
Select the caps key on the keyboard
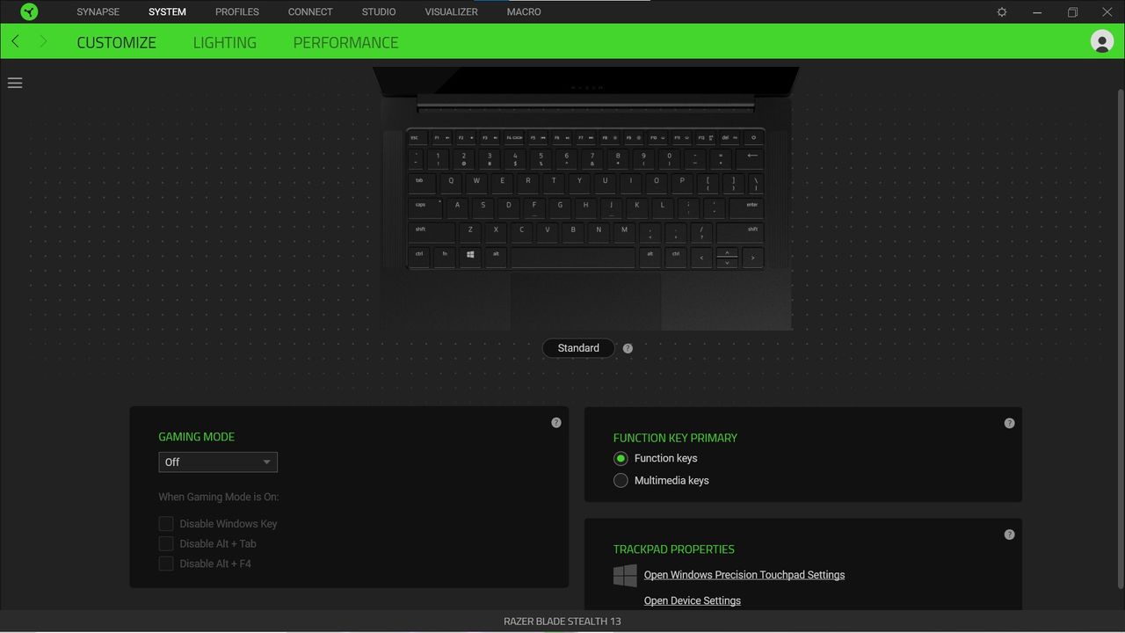click(x=425, y=207)
